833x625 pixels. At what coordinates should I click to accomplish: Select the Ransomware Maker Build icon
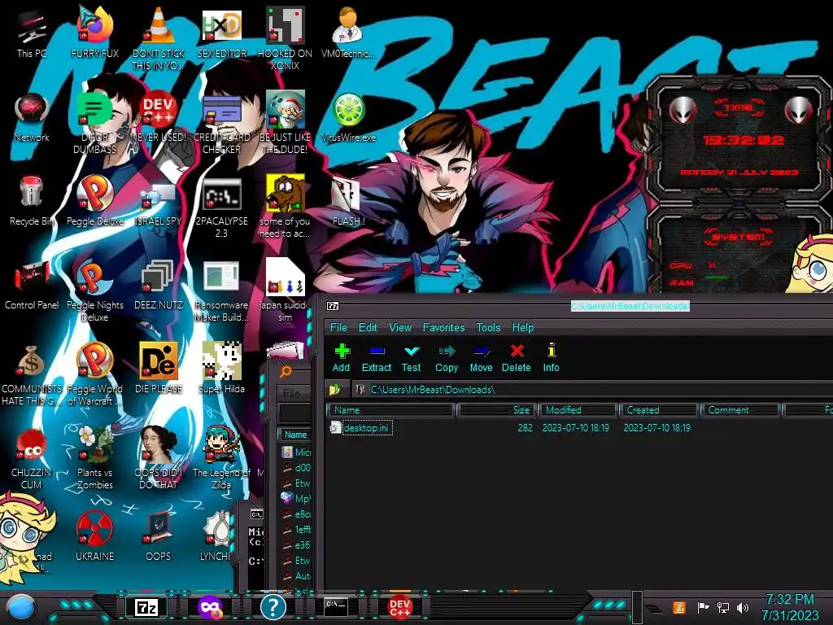[222, 291]
